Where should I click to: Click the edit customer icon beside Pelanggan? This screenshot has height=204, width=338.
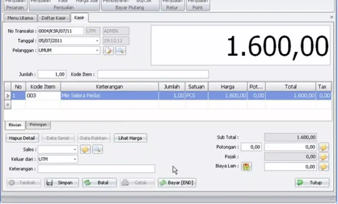[x=108, y=51]
